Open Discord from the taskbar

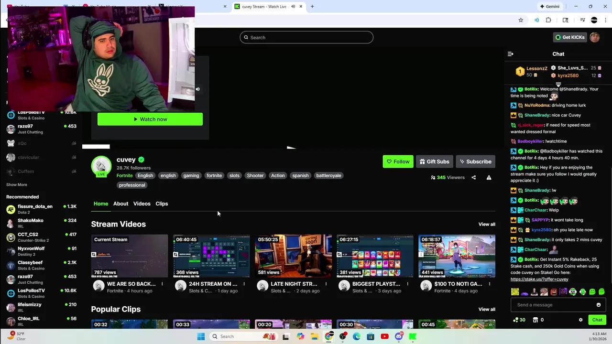(399, 336)
